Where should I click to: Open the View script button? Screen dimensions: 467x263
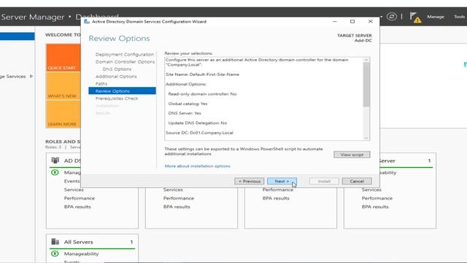pyautogui.click(x=352, y=154)
